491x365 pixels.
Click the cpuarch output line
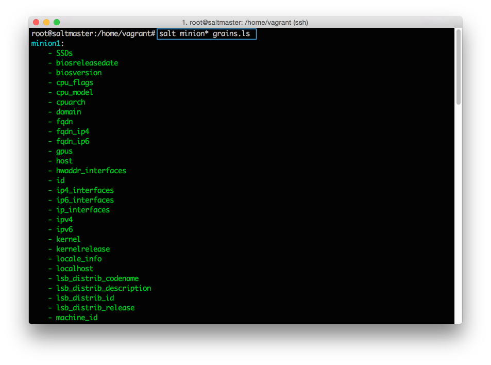(71, 102)
